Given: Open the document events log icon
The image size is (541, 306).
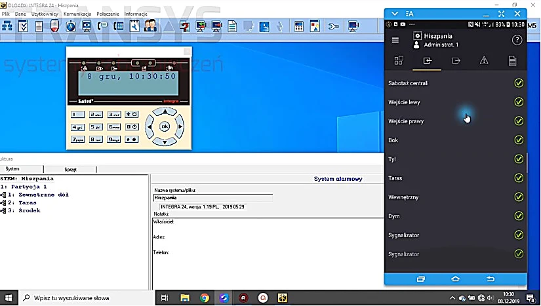Looking at the screenshot, I should (233, 26).
